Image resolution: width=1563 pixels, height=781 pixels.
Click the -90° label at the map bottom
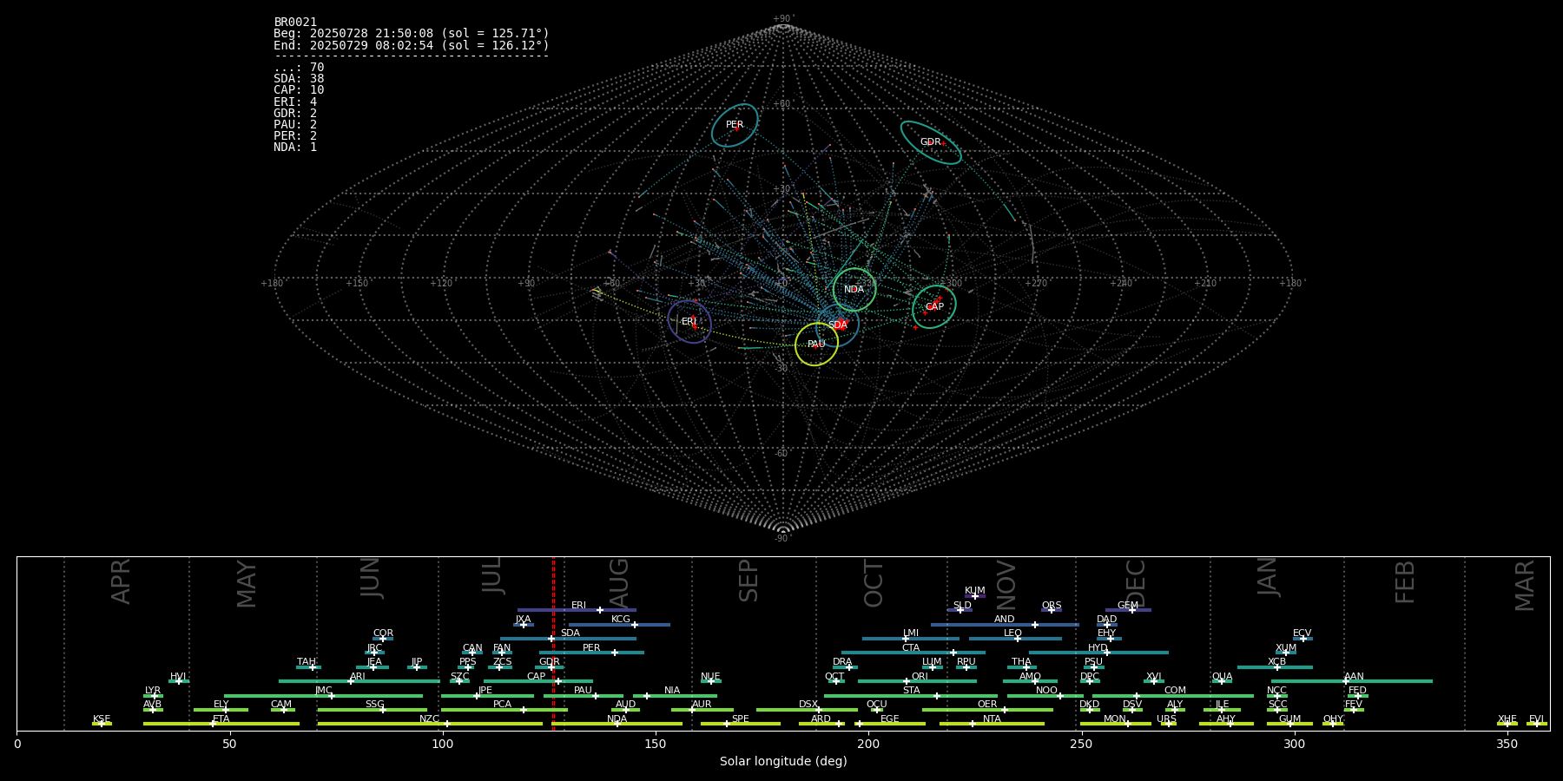pyautogui.click(x=783, y=538)
